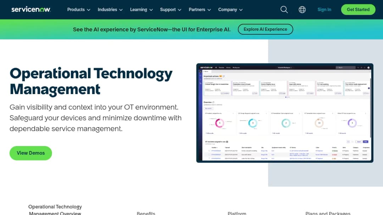Click the AI experience banner text

click(x=152, y=29)
